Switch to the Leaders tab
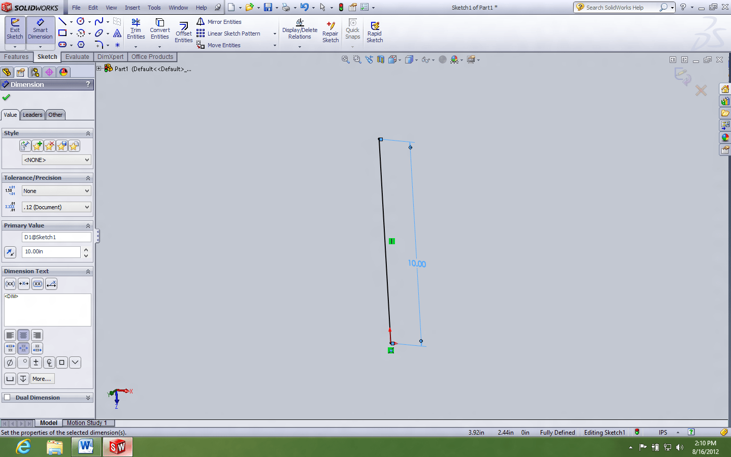The width and height of the screenshot is (731, 457). coord(32,115)
